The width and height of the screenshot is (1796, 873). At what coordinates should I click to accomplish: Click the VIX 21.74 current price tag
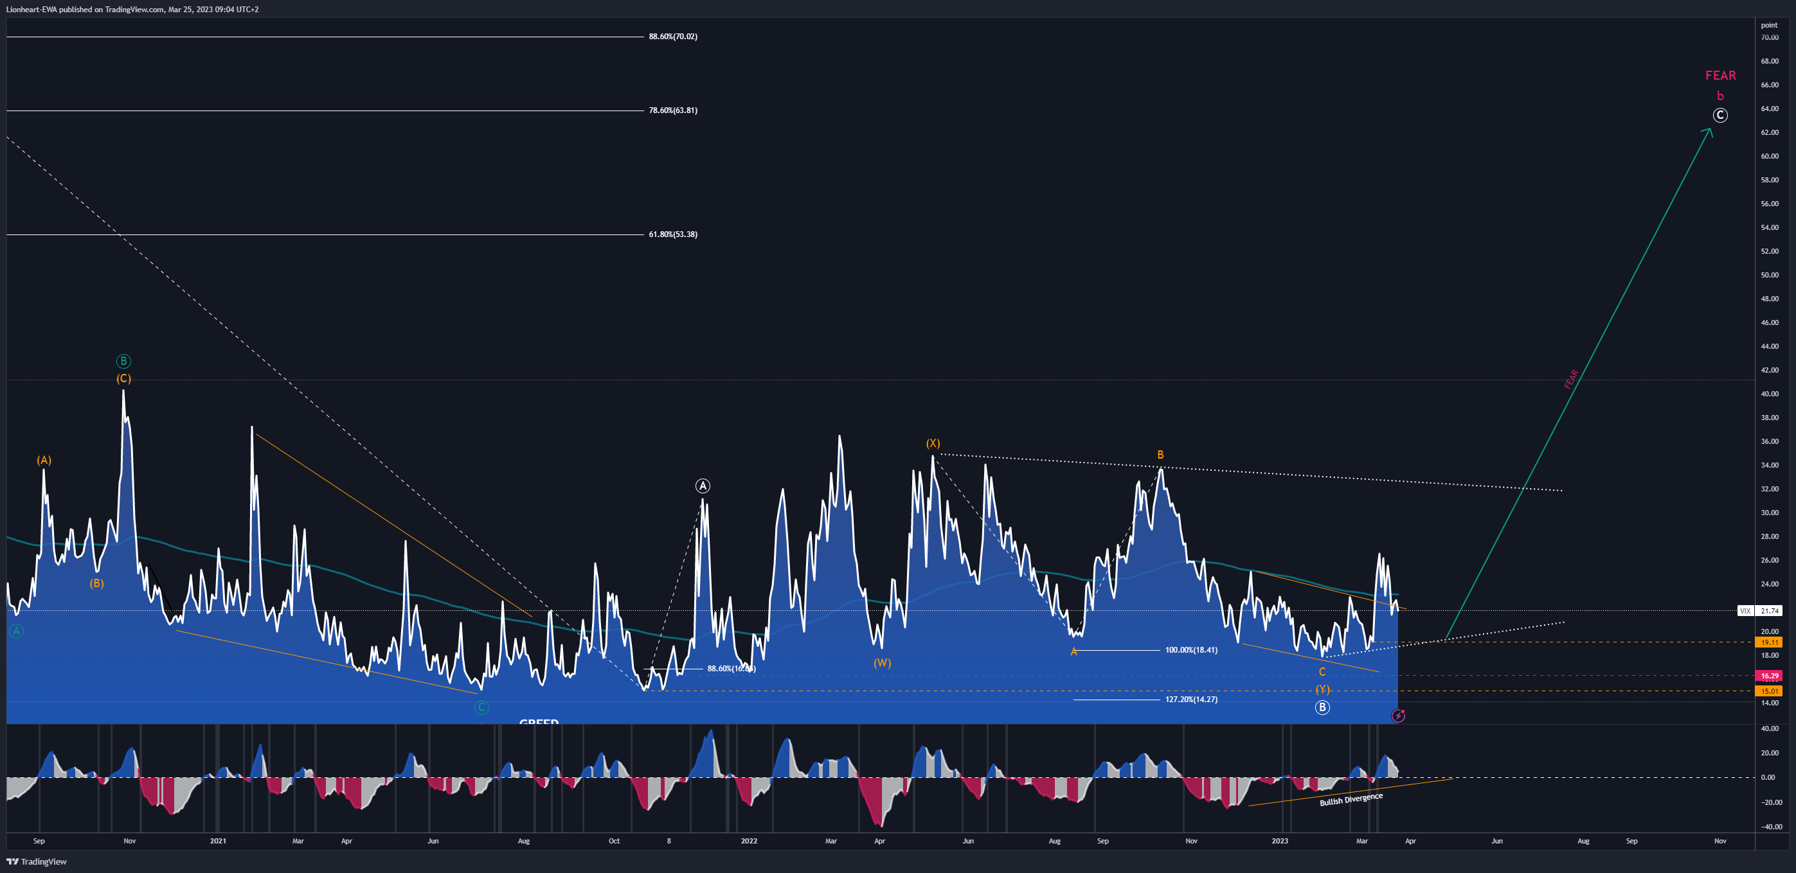1760,610
